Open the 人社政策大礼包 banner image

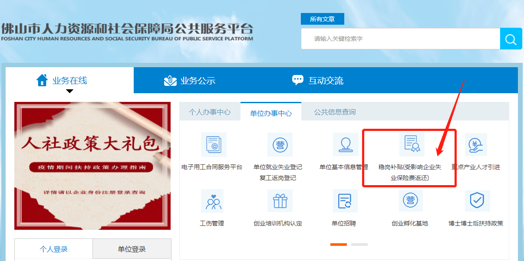tap(92, 166)
